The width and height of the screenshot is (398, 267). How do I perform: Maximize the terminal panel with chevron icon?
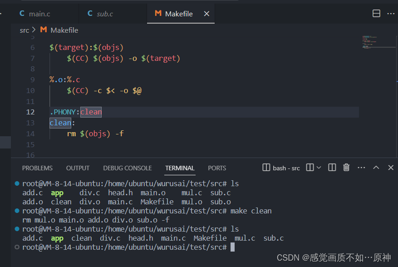coord(376,168)
